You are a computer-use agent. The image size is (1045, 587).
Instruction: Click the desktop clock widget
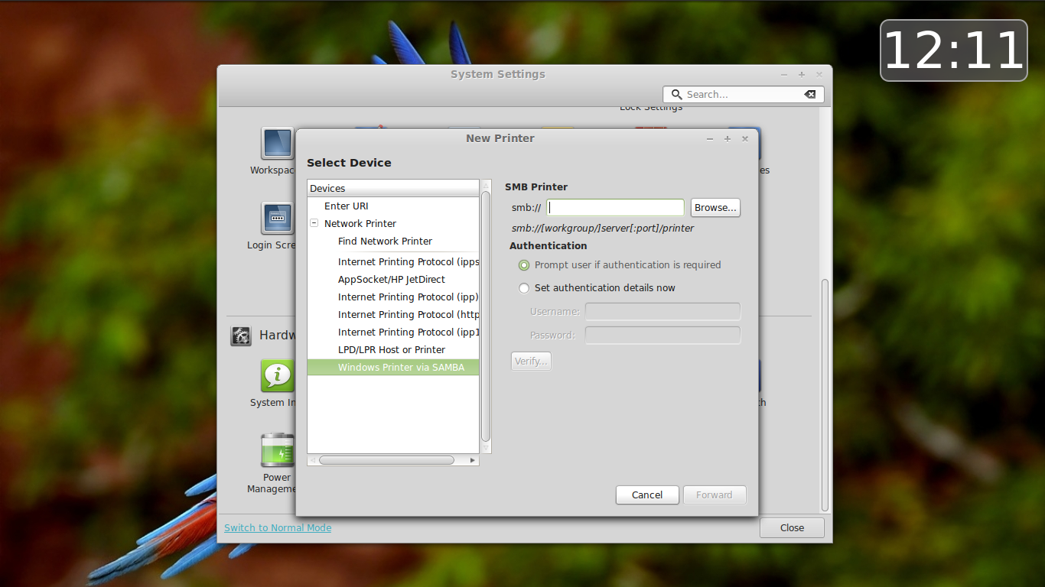pyautogui.click(x=953, y=50)
